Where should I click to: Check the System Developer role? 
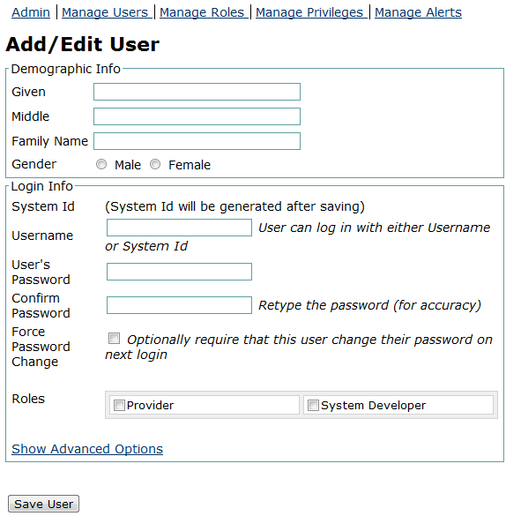pos(313,405)
